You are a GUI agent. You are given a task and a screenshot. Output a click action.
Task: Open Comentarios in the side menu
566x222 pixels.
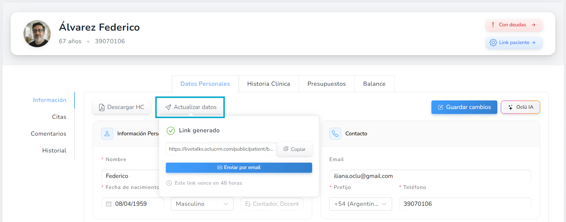48,134
